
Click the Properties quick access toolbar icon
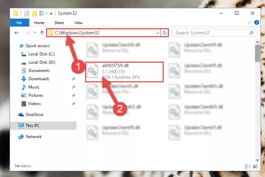pyautogui.click(x=27, y=13)
